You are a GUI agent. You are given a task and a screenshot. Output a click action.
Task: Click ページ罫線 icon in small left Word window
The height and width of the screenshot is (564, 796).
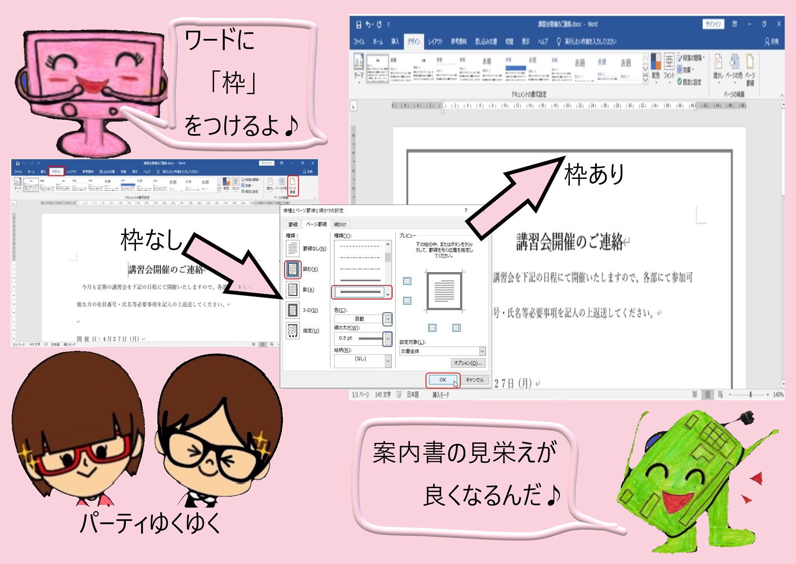click(x=293, y=186)
